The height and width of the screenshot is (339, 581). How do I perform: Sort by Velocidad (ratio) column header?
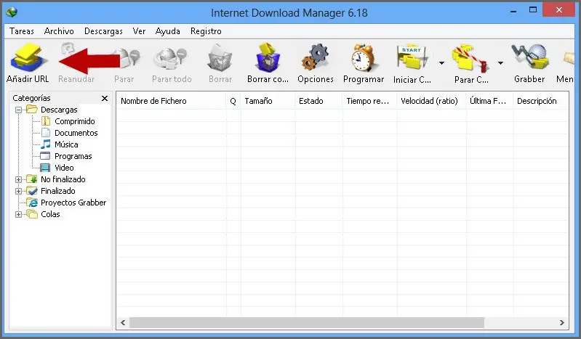(x=431, y=101)
